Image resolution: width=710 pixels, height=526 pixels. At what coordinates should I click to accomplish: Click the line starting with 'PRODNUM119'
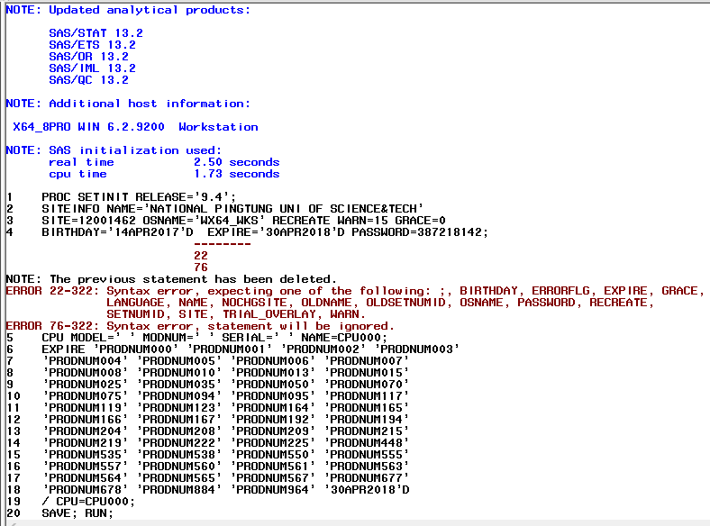click(208, 408)
